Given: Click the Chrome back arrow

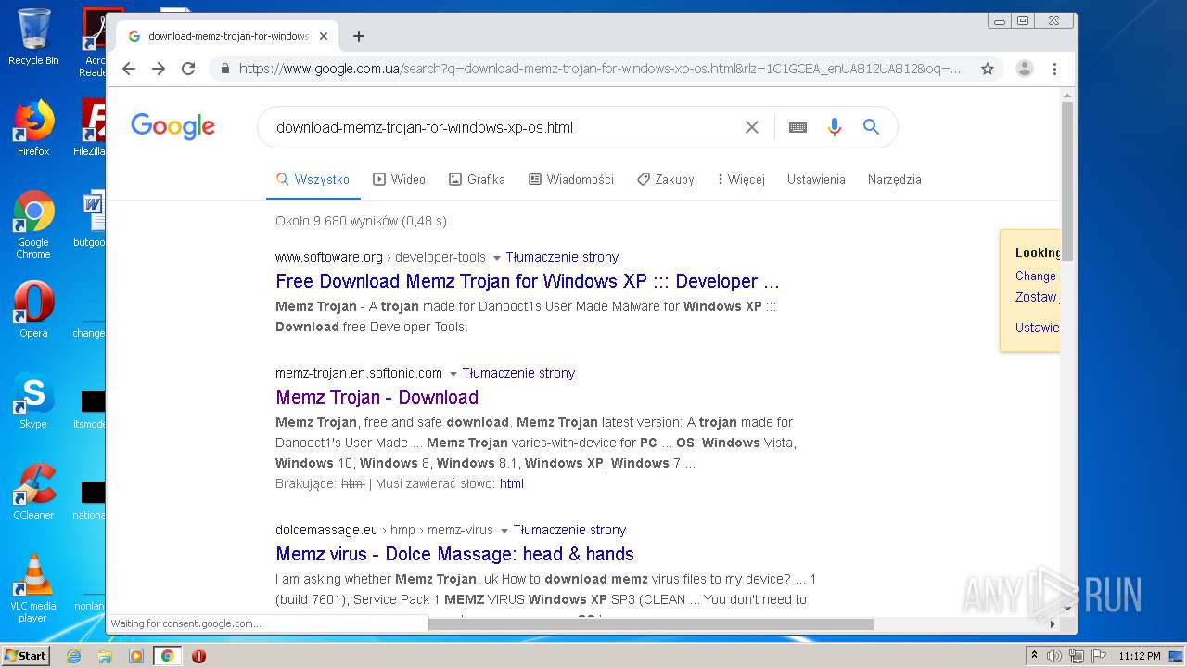Looking at the screenshot, I should (x=129, y=69).
